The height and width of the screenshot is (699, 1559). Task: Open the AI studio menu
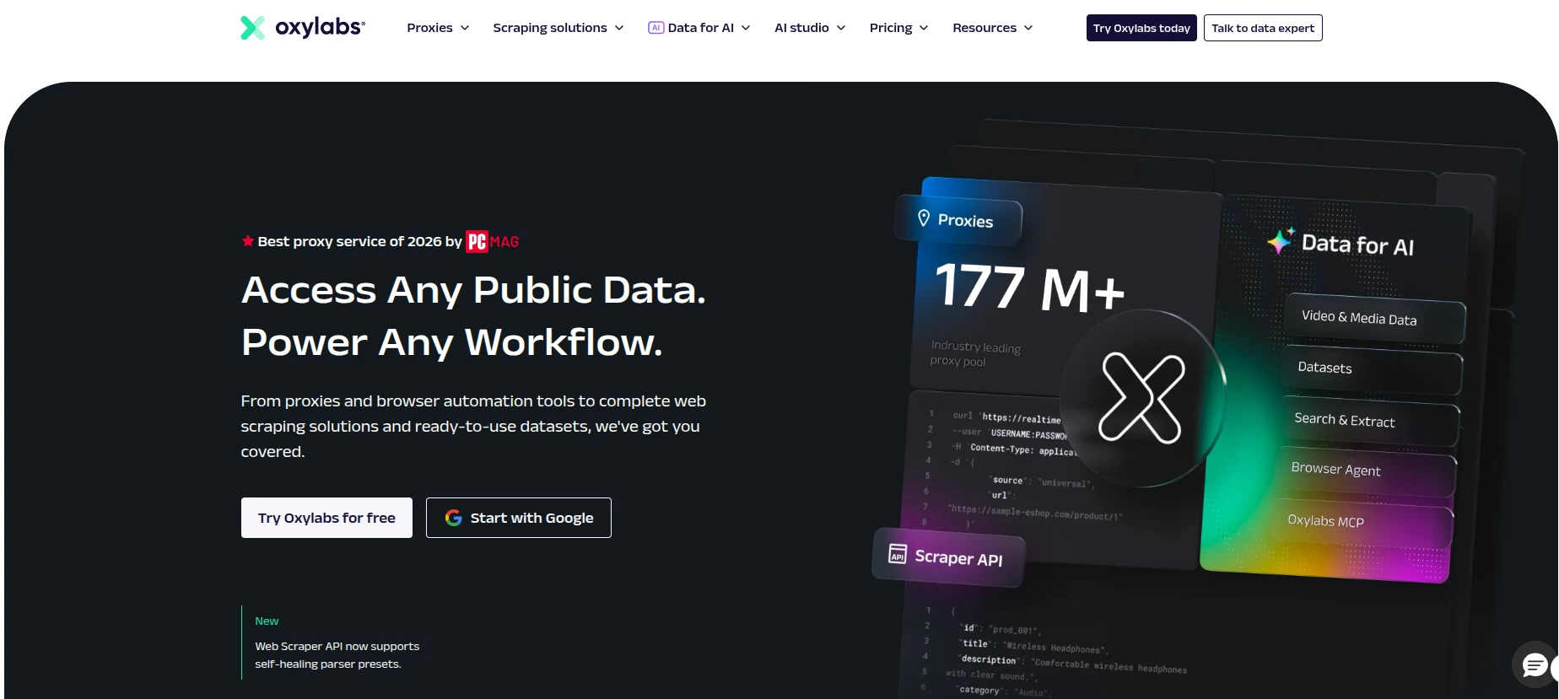pos(810,28)
